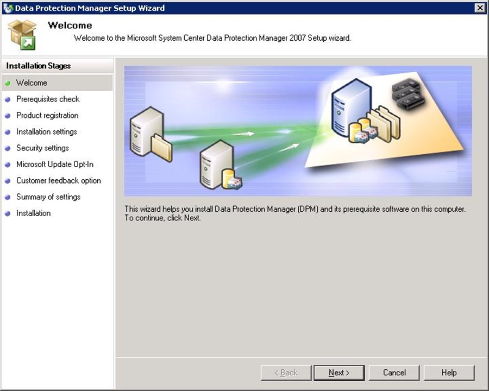
Task: Click the setup box icon in header
Action: 22,34
